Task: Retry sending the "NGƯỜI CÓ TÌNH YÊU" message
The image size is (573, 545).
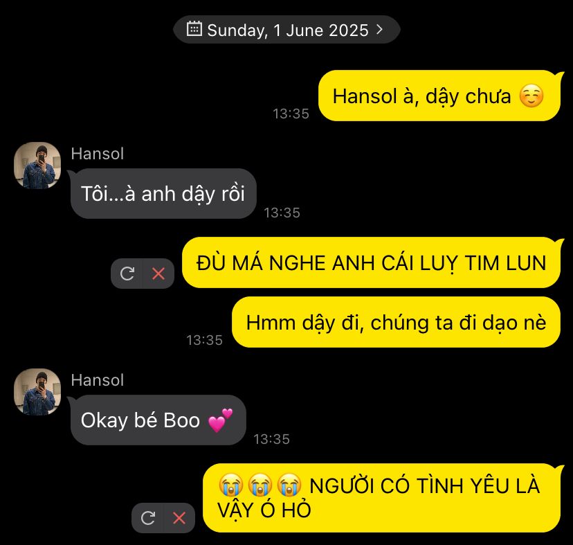Action: click(148, 518)
